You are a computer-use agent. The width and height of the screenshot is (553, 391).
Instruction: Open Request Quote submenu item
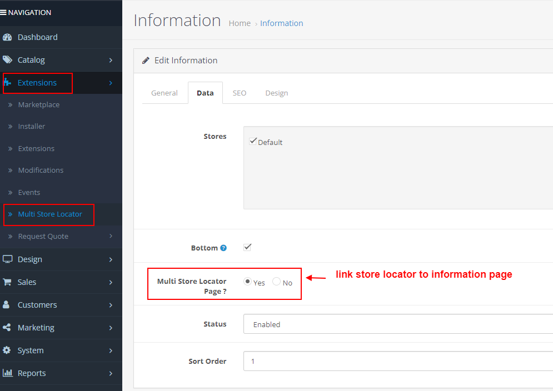(43, 236)
